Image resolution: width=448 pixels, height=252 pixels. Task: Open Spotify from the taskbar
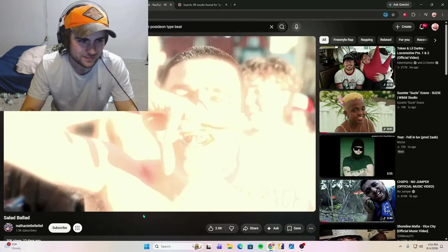click(260, 246)
